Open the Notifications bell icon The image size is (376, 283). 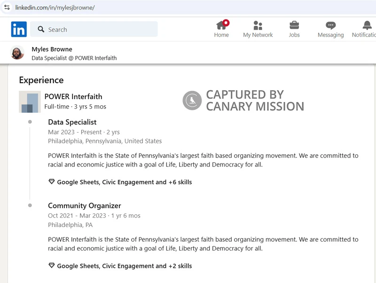pyautogui.click(x=367, y=25)
